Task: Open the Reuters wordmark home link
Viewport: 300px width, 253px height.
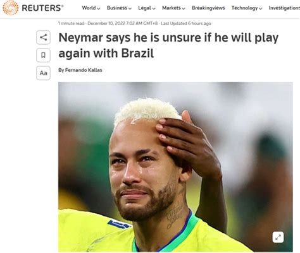Action: 42,8
